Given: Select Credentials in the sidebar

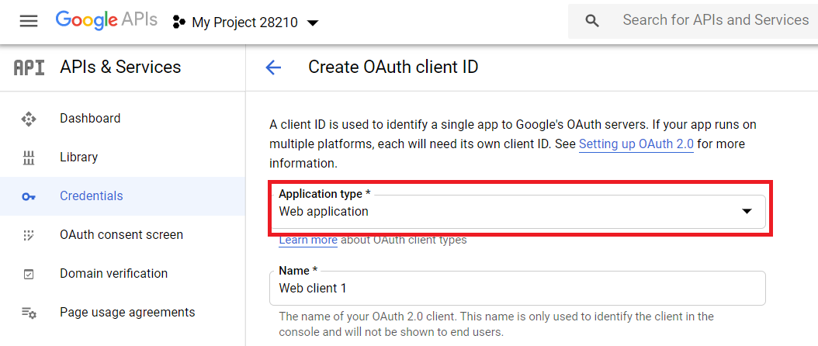Looking at the screenshot, I should coord(123,196).
